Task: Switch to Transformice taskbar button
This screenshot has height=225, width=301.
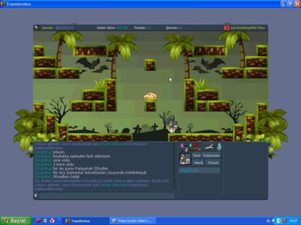Action: click(86, 221)
